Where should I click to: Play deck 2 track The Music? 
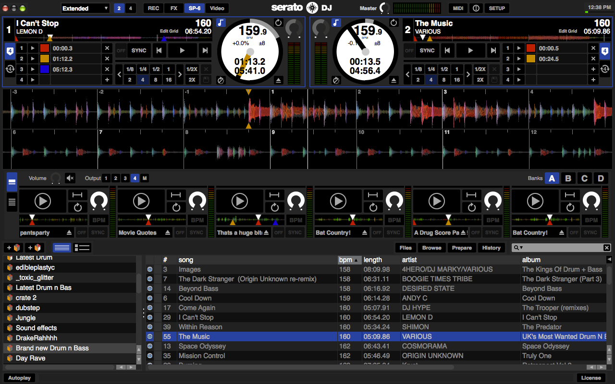point(470,50)
